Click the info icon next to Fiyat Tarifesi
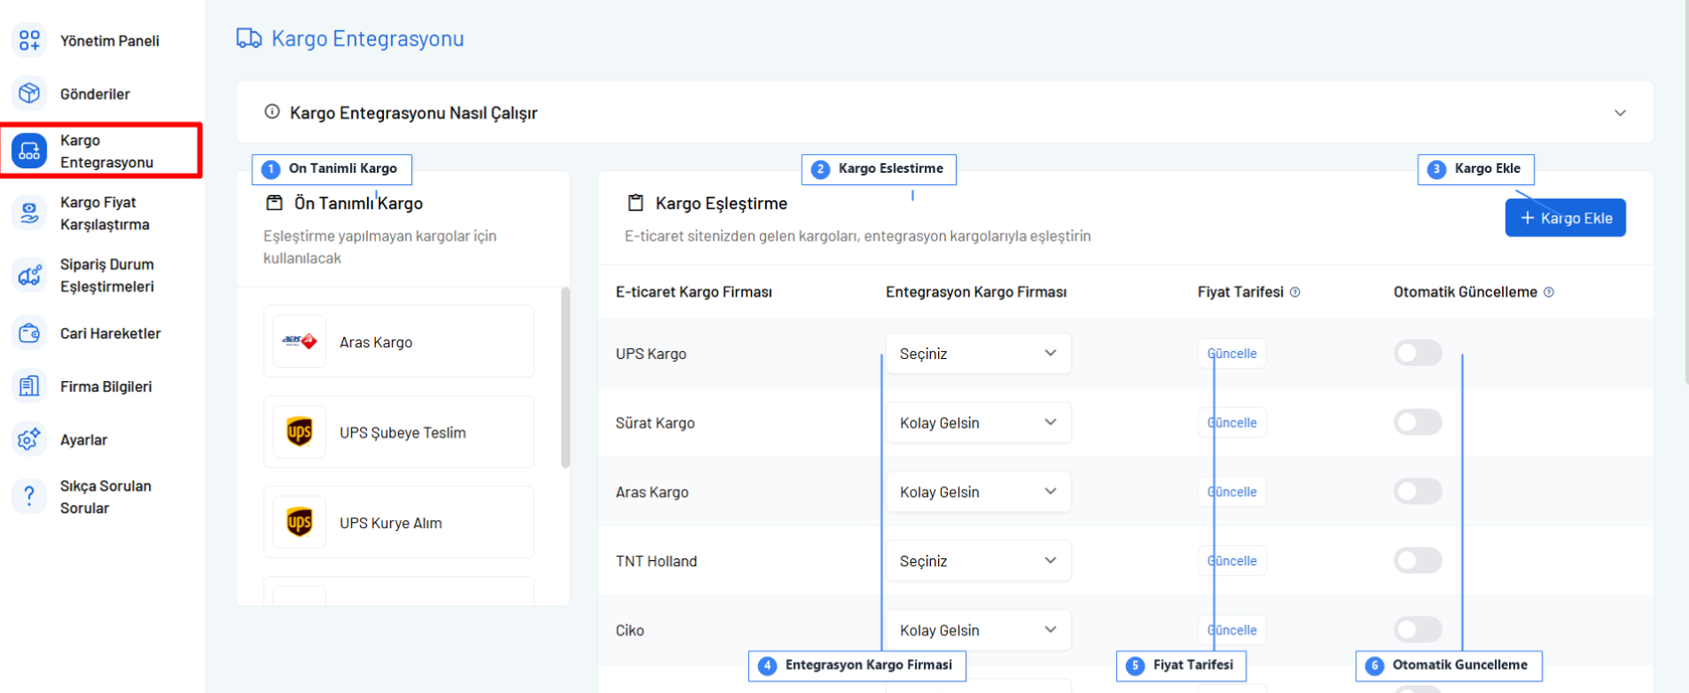1689x693 pixels. coord(1294,292)
